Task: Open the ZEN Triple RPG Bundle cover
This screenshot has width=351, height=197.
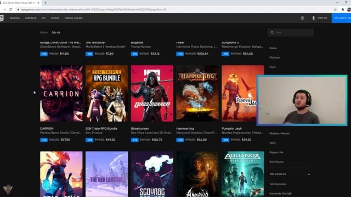Action: (106, 94)
